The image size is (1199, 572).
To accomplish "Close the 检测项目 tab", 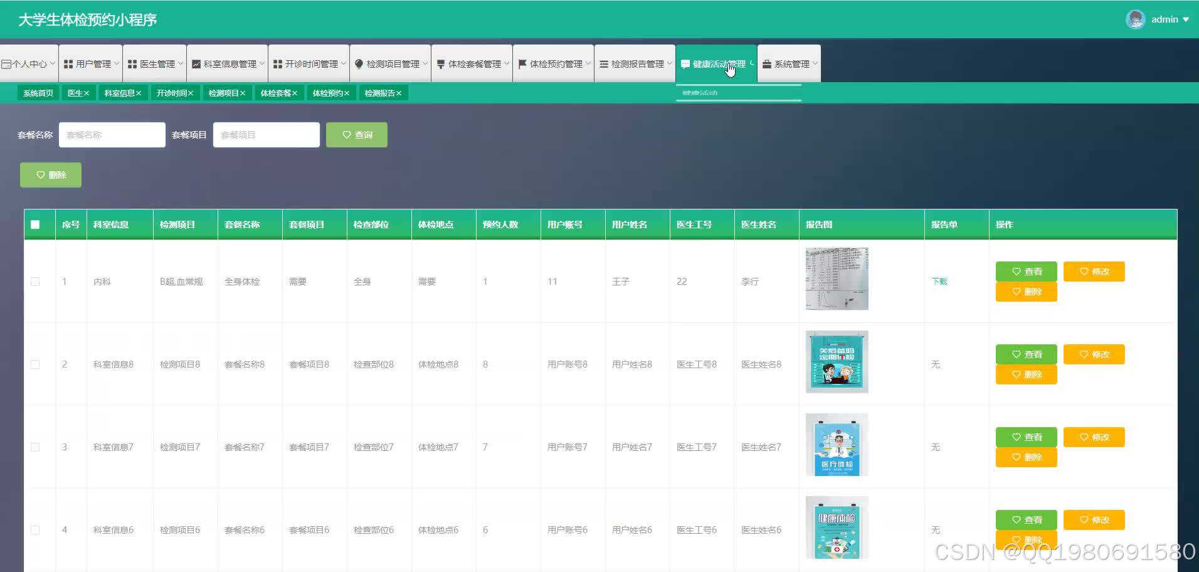I will [243, 93].
